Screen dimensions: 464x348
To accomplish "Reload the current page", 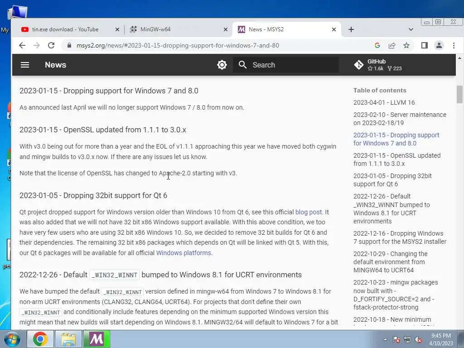I will coord(51,45).
